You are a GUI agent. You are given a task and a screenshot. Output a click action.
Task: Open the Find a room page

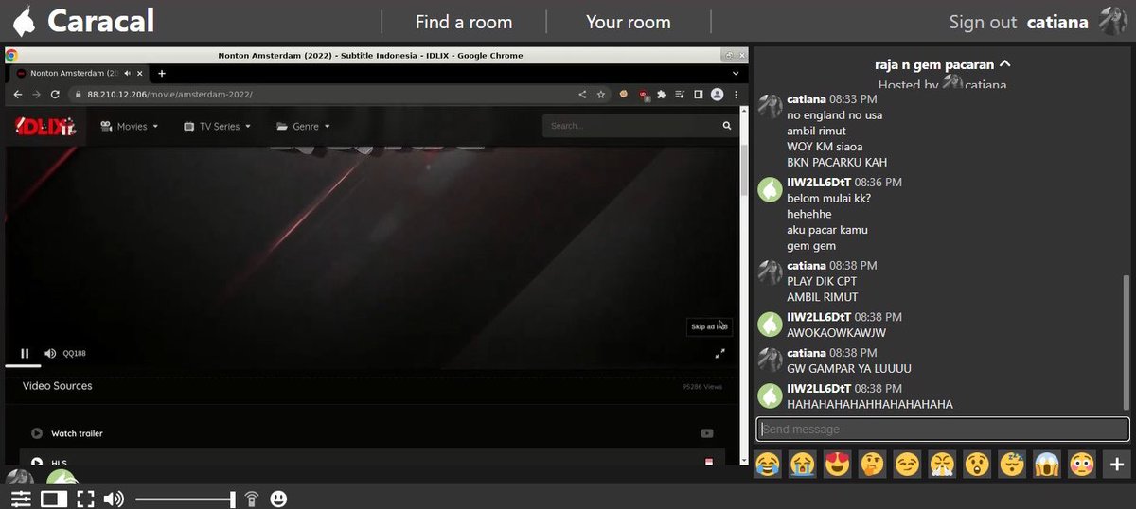pos(464,22)
